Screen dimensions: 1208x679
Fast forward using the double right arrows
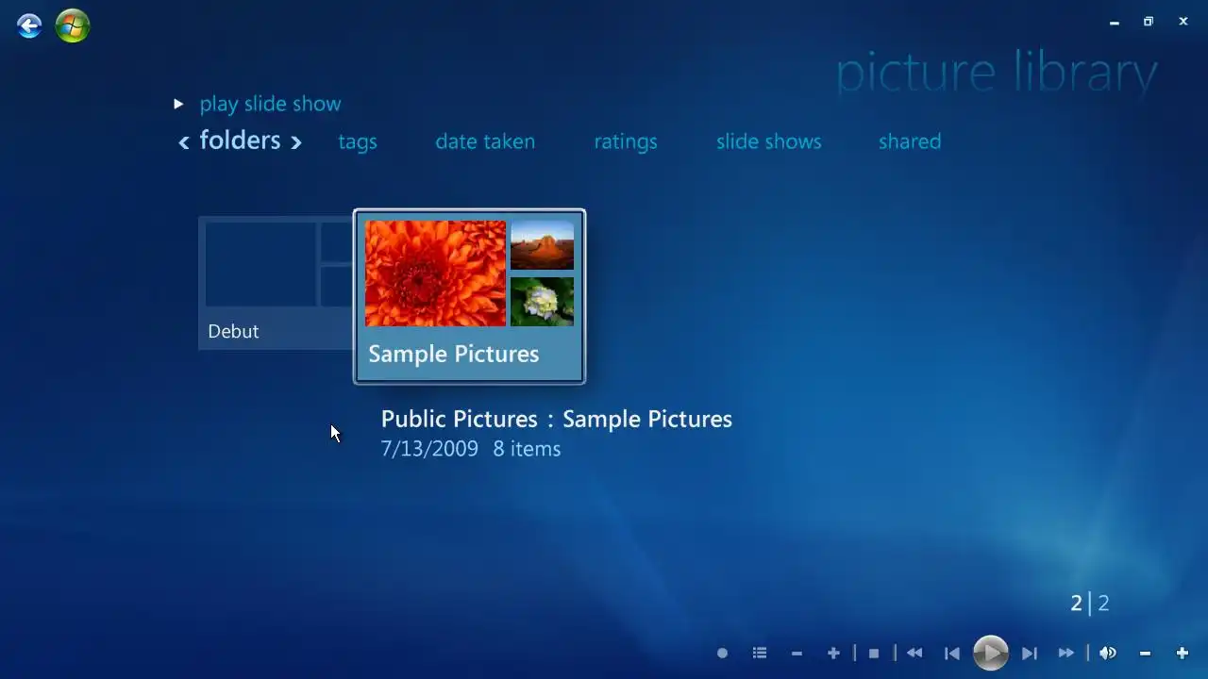pos(1066,653)
